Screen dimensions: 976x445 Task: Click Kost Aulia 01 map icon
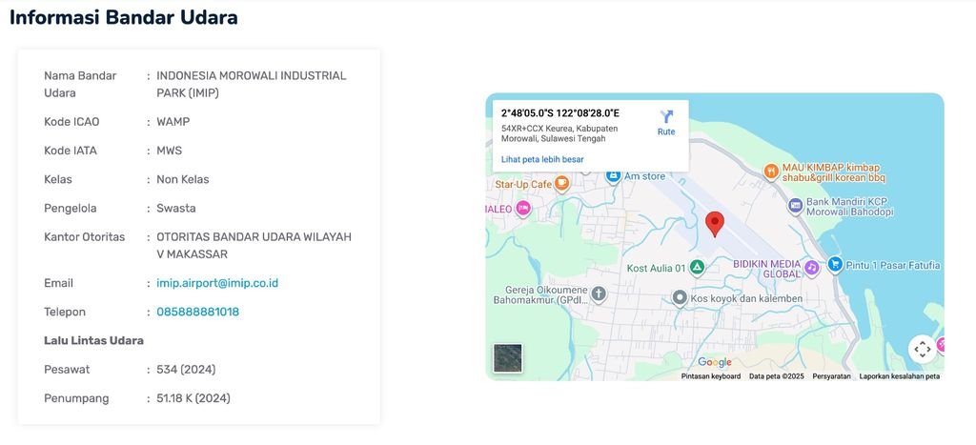click(x=698, y=268)
